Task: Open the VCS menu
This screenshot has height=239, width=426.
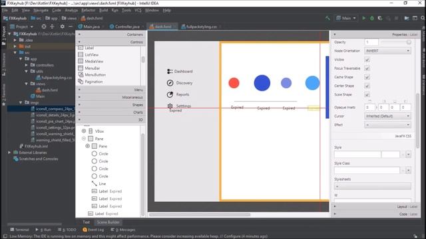Action: click(x=138, y=10)
